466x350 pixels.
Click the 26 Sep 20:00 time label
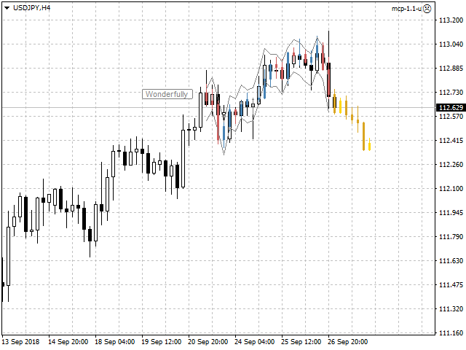point(347,341)
